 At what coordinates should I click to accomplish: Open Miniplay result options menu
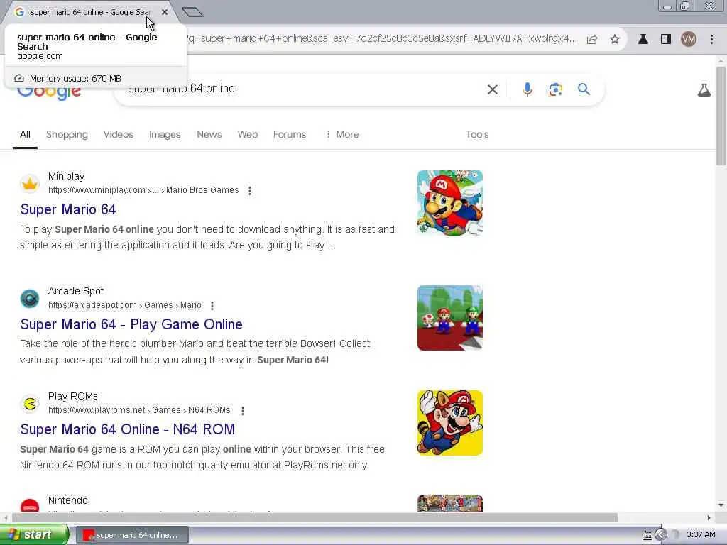pos(250,190)
